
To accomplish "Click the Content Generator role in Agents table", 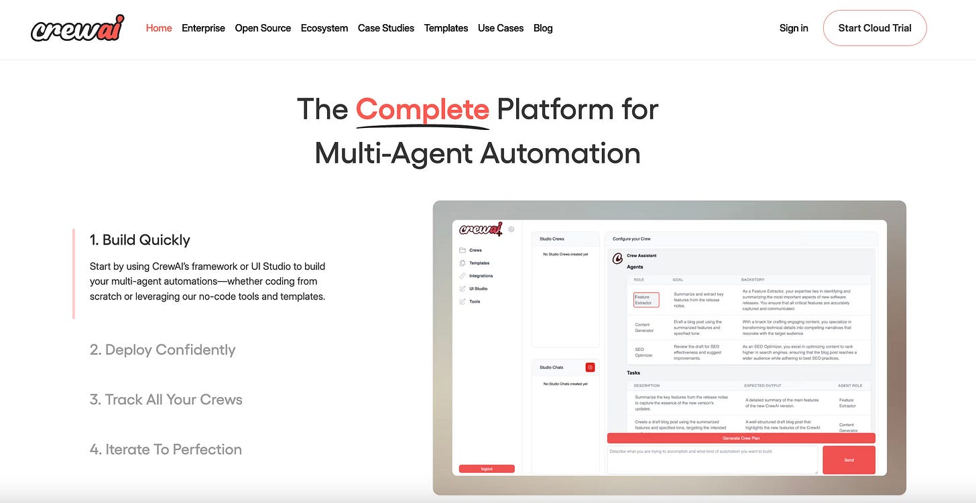I will click(644, 327).
